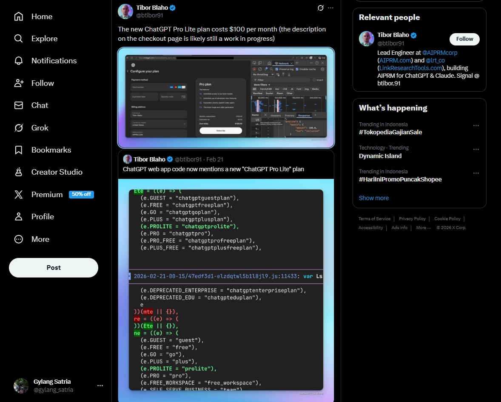Click Creator Studio icon
The height and width of the screenshot is (402, 501).
[19, 172]
